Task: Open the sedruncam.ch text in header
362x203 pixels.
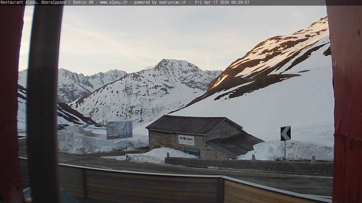Action: click(x=172, y=3)
